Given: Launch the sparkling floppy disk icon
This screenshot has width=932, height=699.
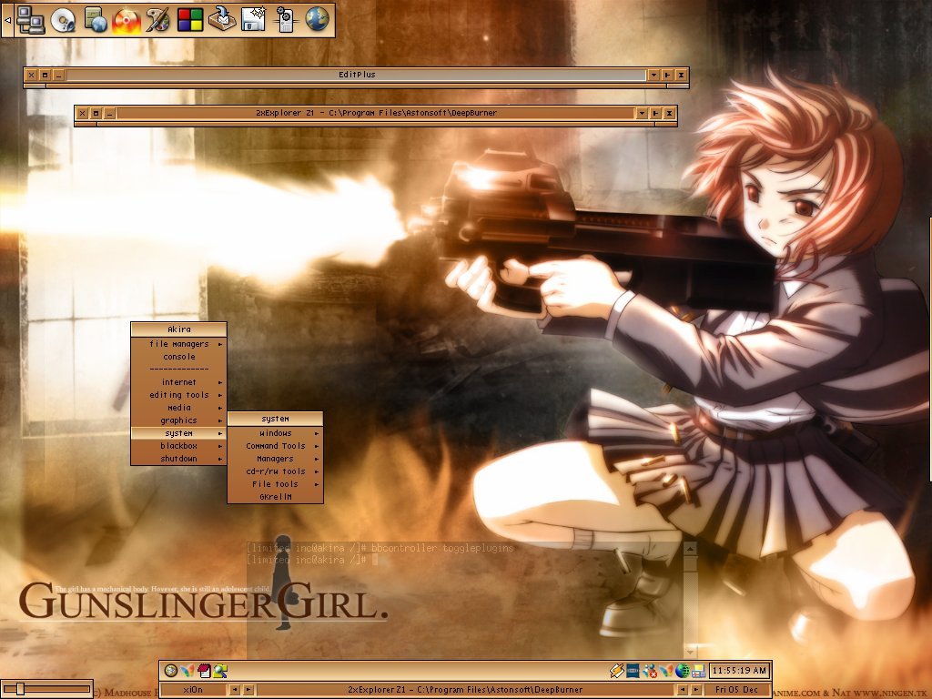Looking at the screenshot, I should [254, 20].
